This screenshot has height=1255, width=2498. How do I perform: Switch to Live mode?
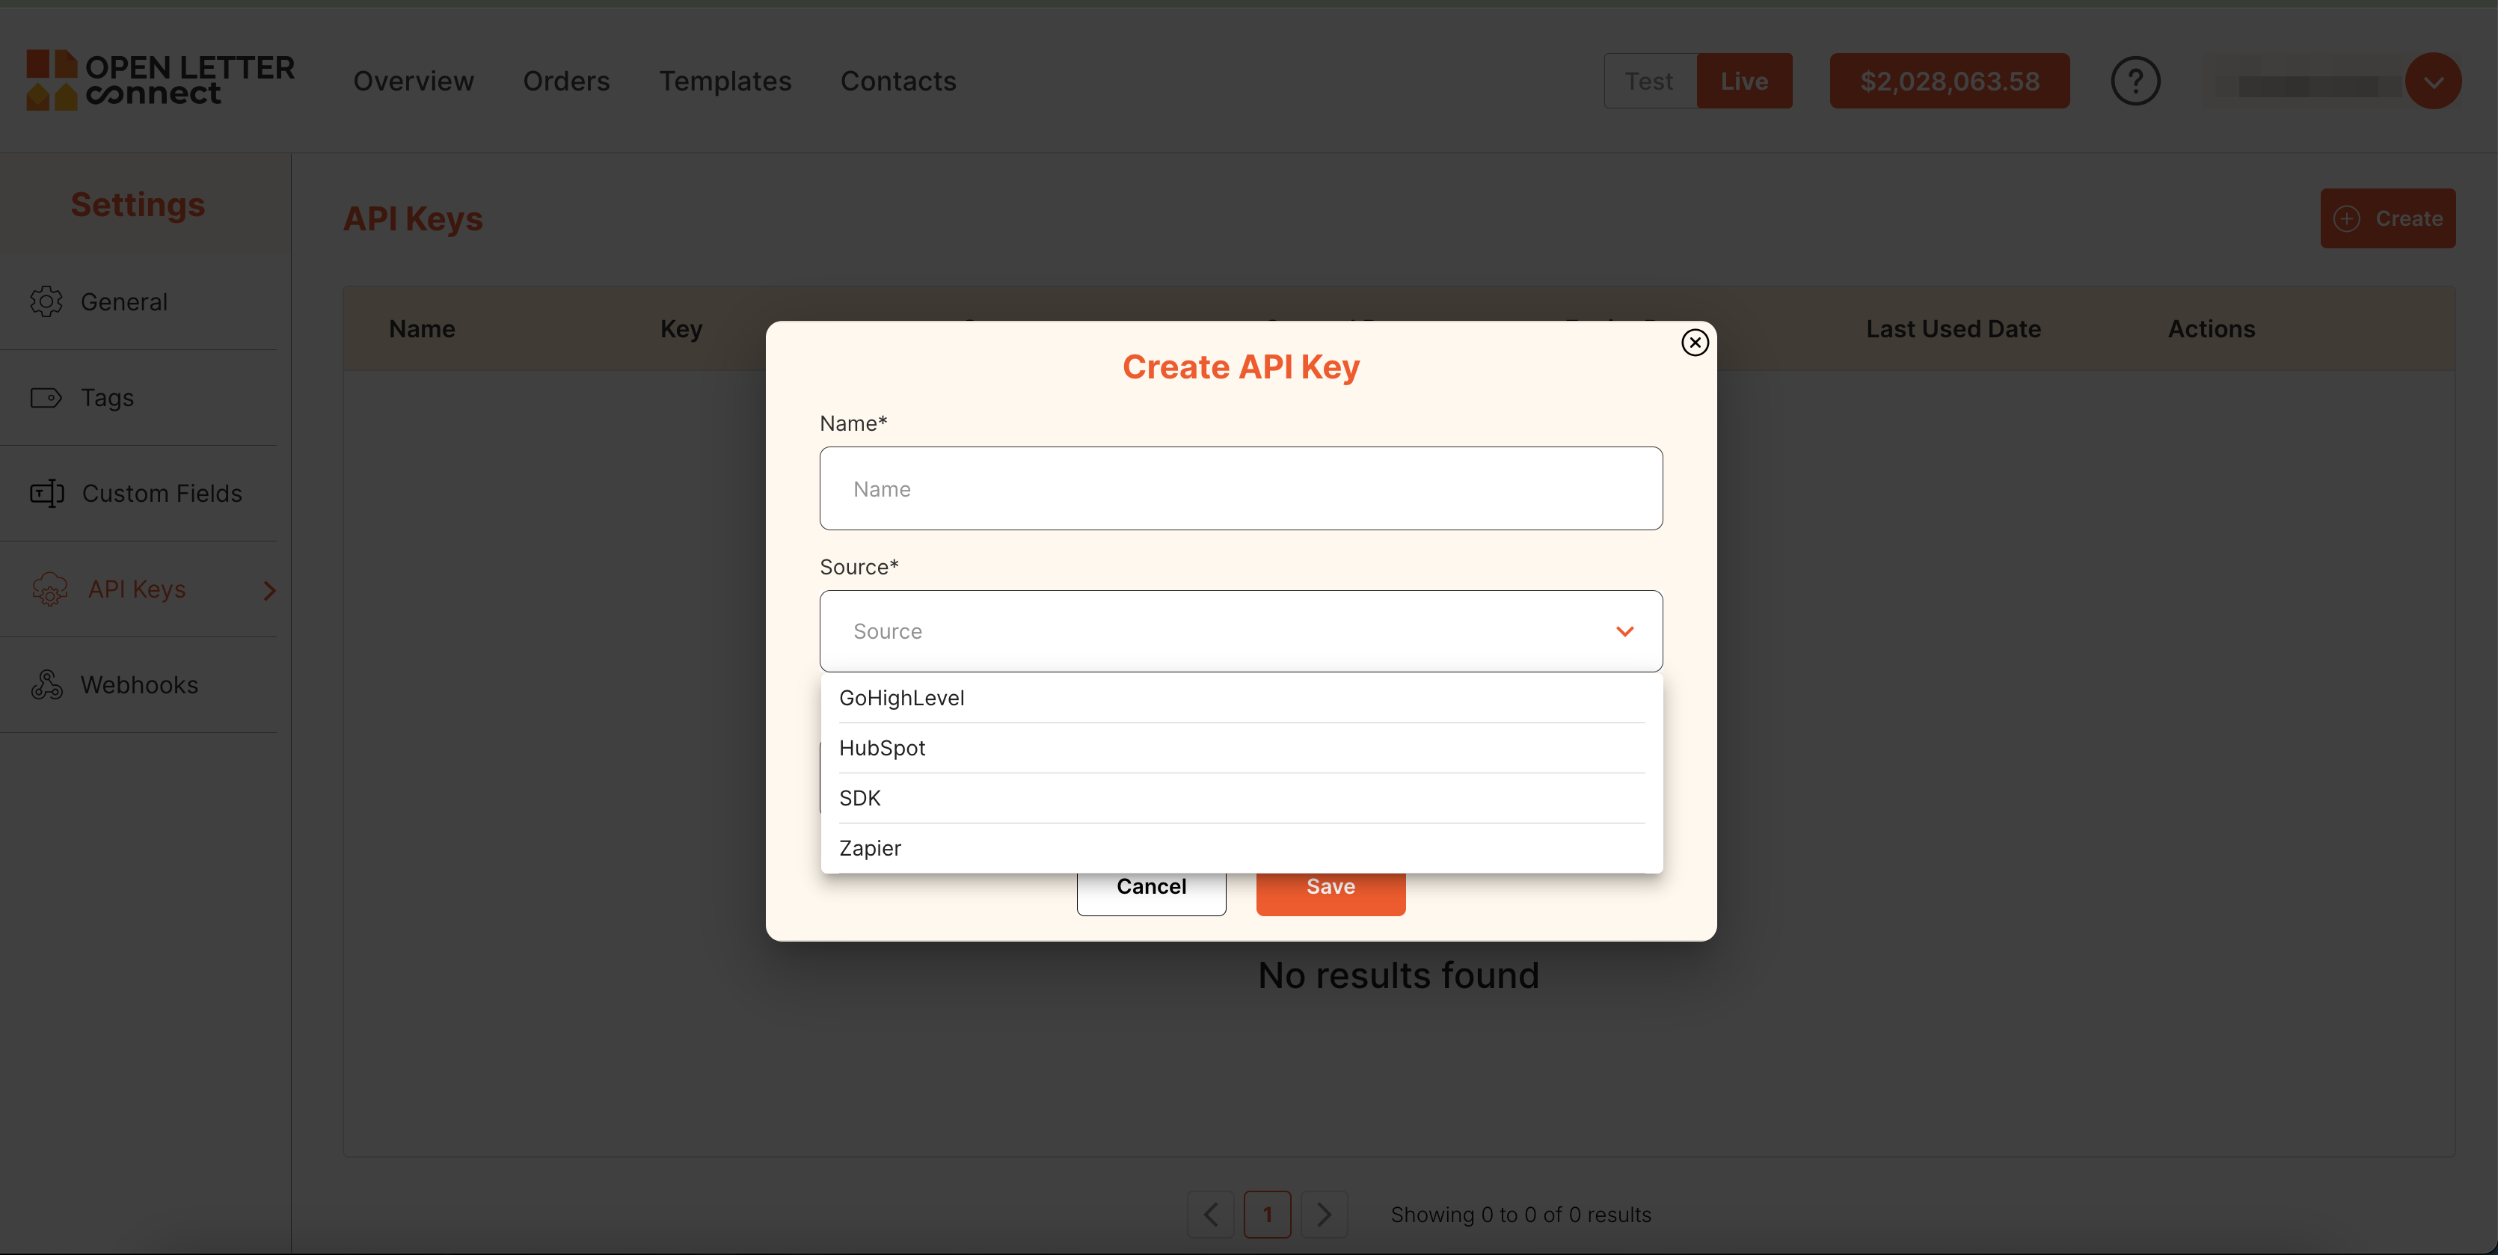coord(1743,82)
